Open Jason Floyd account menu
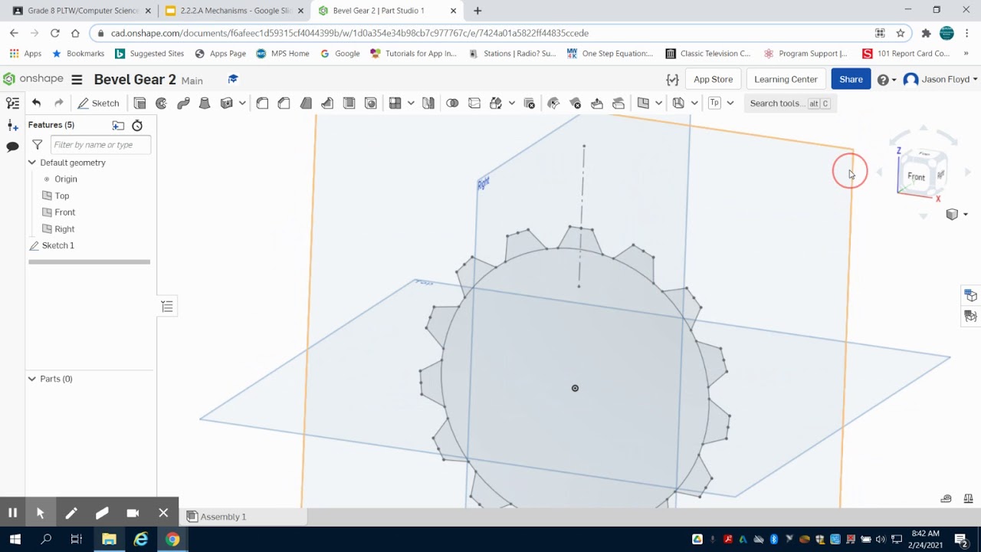The height and width of the screenshot is (552, 981). (x=940, y=80)
